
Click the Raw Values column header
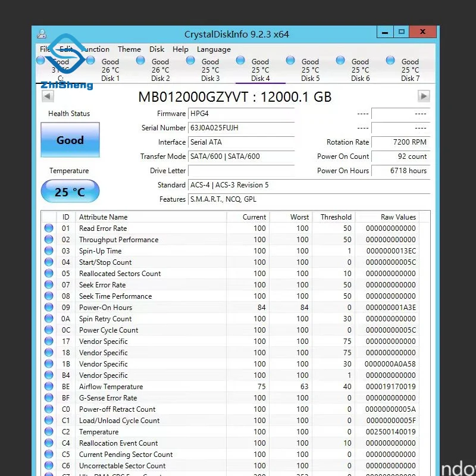[x=387, y=217]
